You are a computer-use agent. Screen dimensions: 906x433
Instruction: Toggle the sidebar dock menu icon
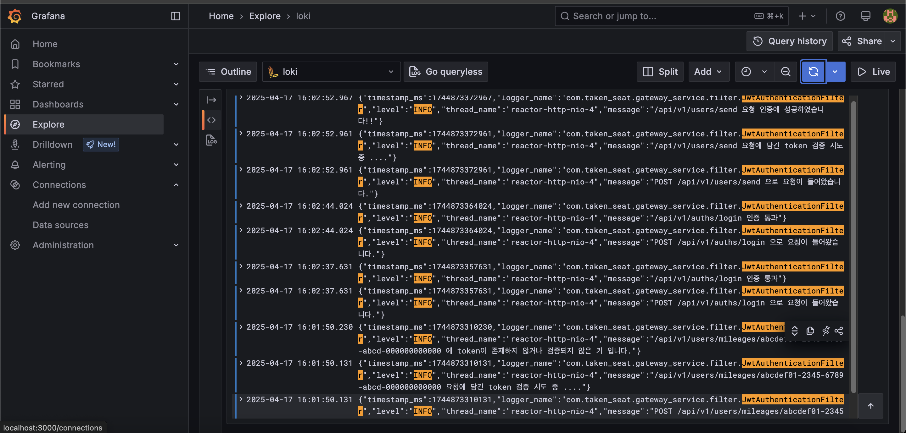pos(175,16)
